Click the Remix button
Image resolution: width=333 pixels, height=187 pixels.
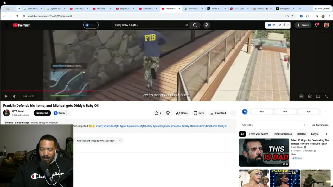60,113
